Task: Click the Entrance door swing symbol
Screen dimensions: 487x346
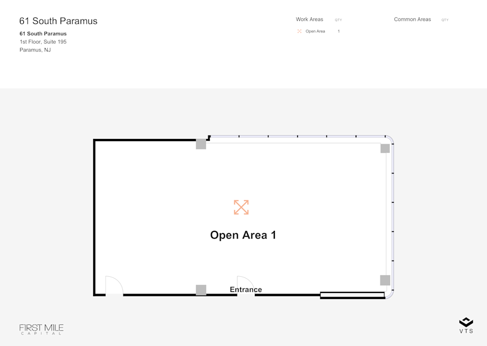Action: [246, 285]
